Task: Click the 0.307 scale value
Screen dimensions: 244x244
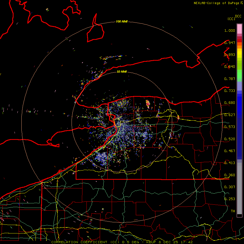Action: [x=230, y=187]
